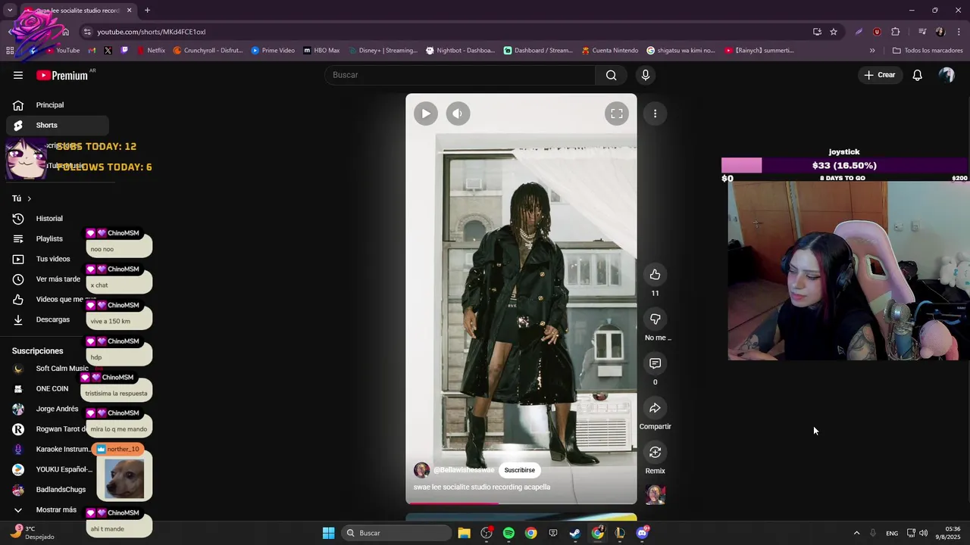970x545 pixels.
Task: Open the Nightbot Dashboard bookmark
Action: click(460, 51)
